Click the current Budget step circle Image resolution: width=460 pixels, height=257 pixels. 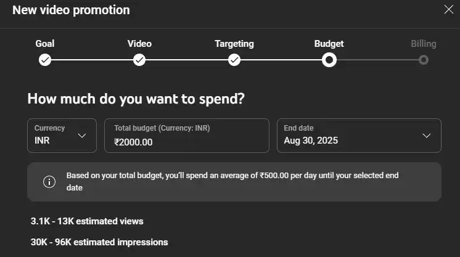329,60
